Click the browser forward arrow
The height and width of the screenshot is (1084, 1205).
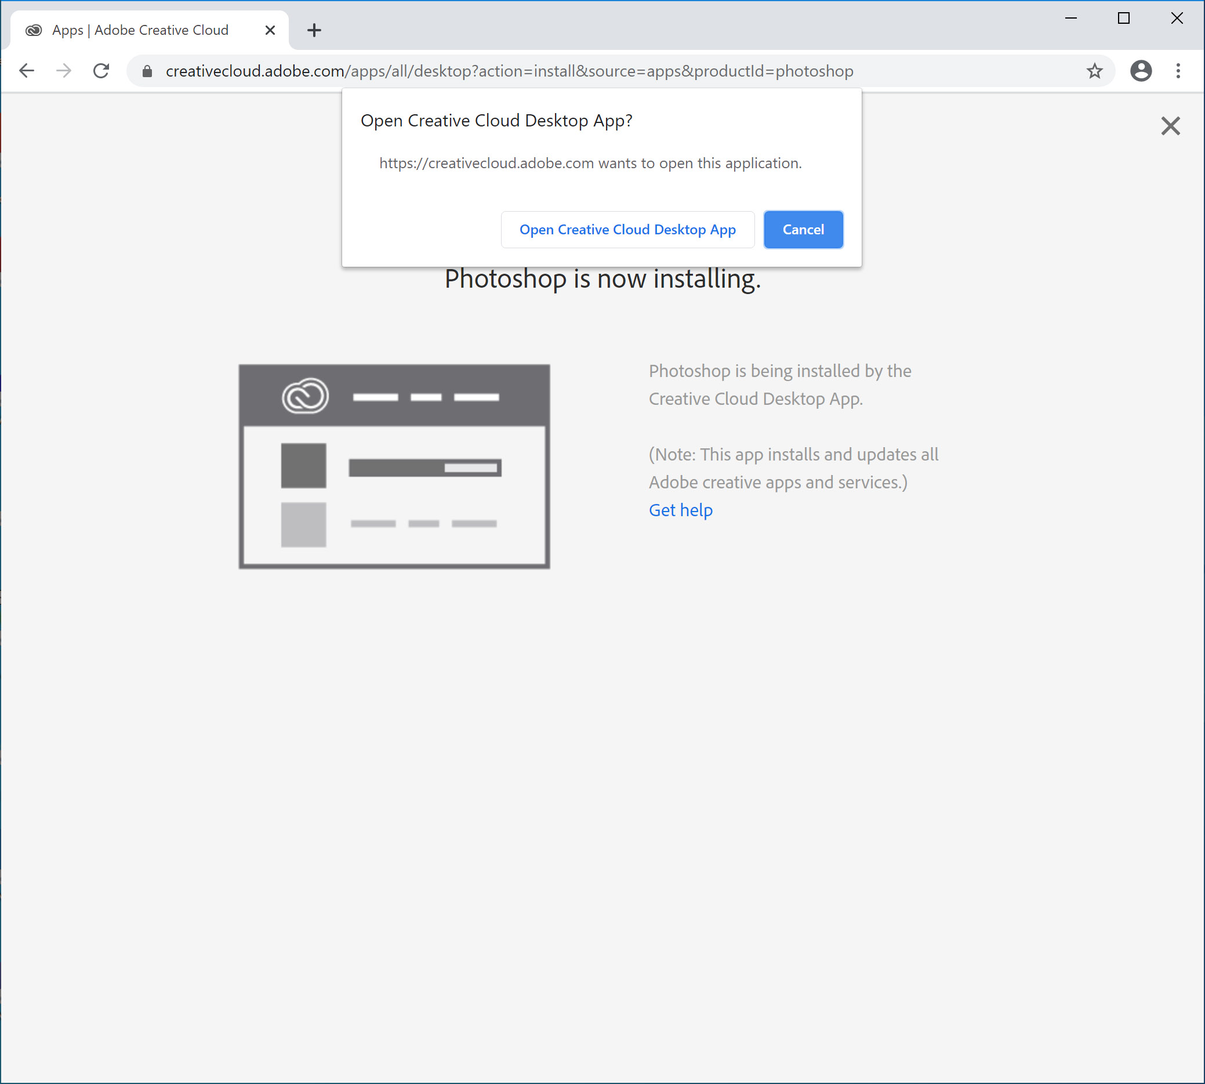pyautogui.click(x=64, y=71)
